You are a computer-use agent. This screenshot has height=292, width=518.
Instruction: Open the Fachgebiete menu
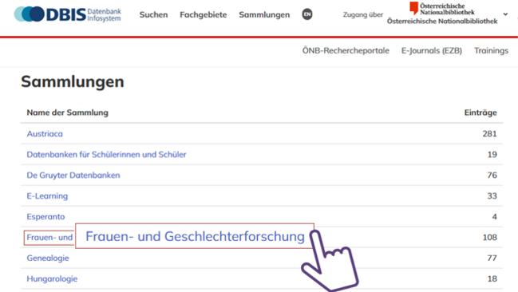pos(204,14)
